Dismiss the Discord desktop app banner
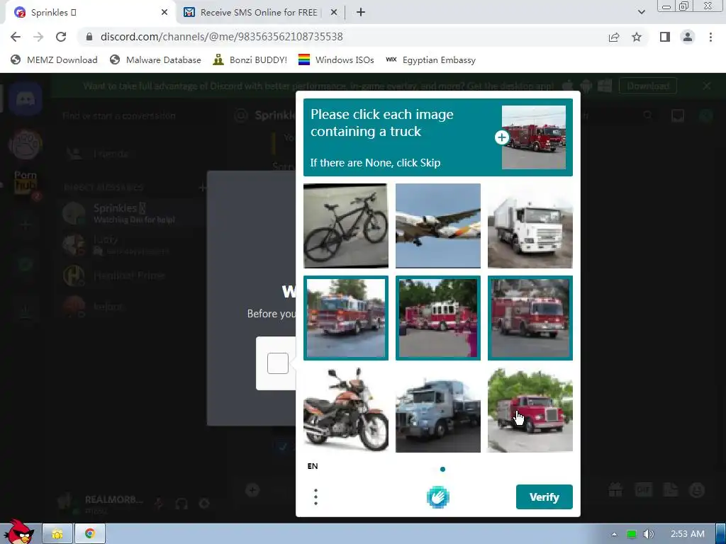Viewport: 726px width, 544px height. (x=707, y=86)
